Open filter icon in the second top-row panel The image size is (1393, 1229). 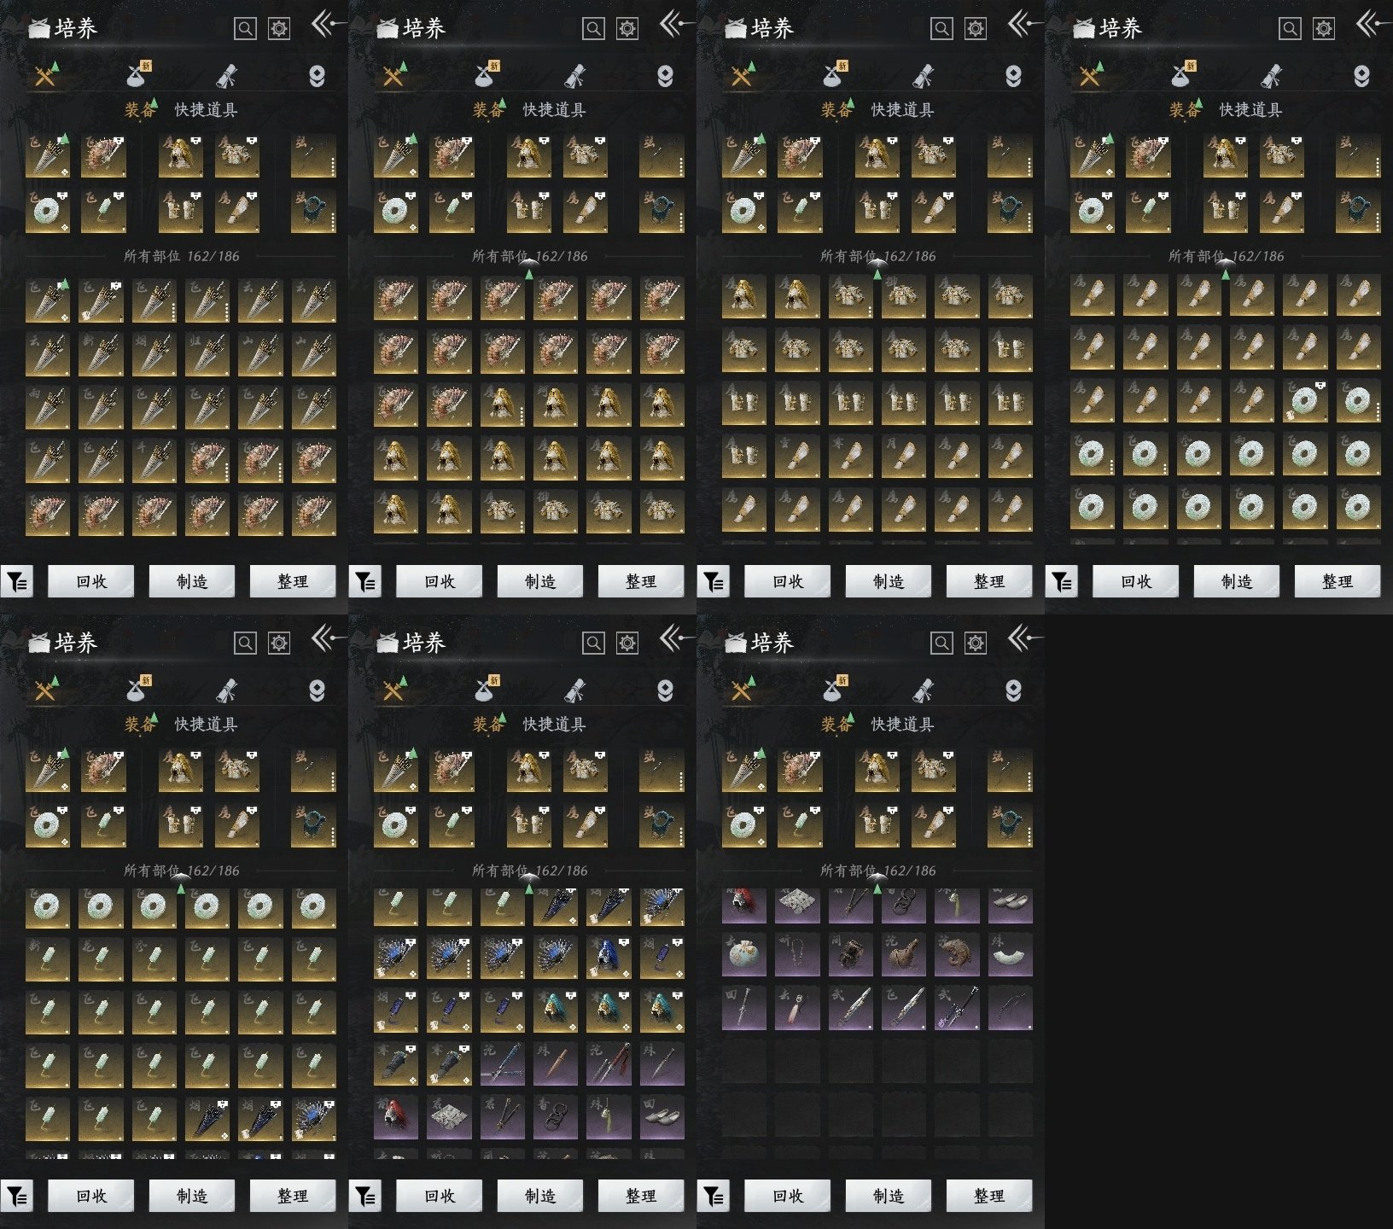(365, 582)
